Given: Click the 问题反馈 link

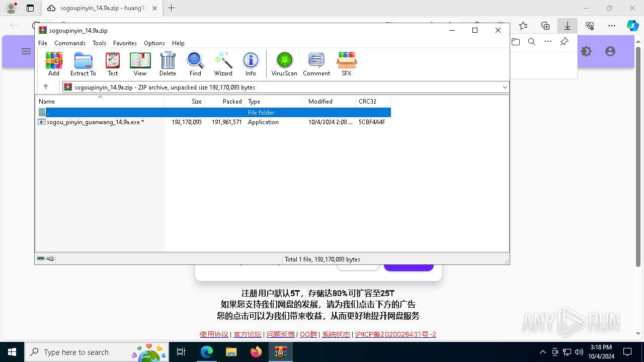Looking at the screenshot, I should (x=281, y=334).
